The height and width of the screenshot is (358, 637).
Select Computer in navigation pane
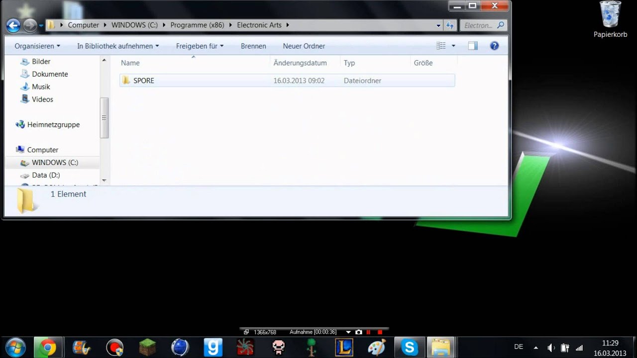42,150
